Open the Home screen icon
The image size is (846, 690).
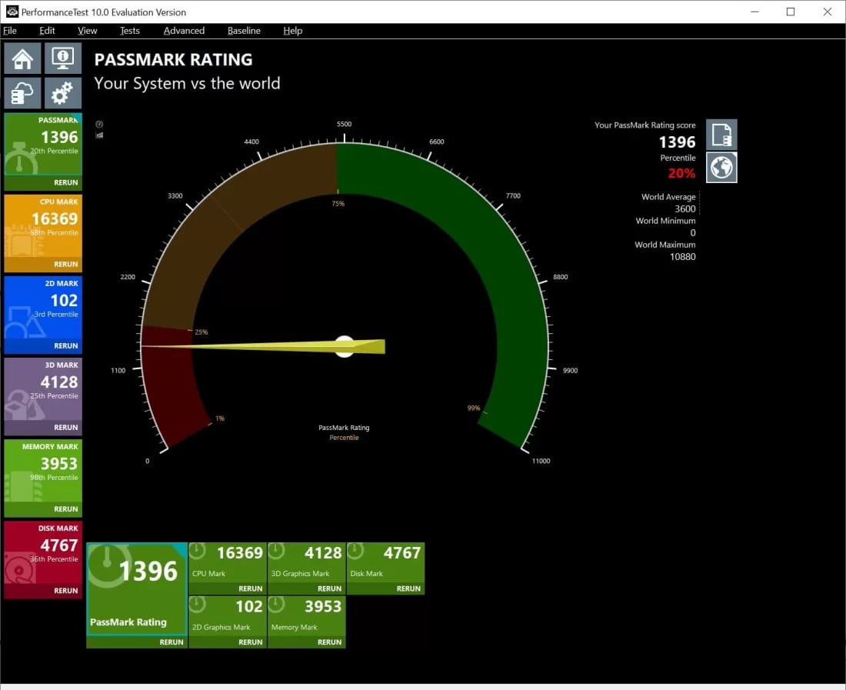(x=22, y=58)
